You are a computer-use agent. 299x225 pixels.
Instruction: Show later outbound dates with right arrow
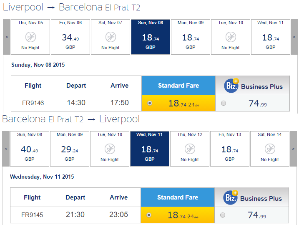point(294,37)
